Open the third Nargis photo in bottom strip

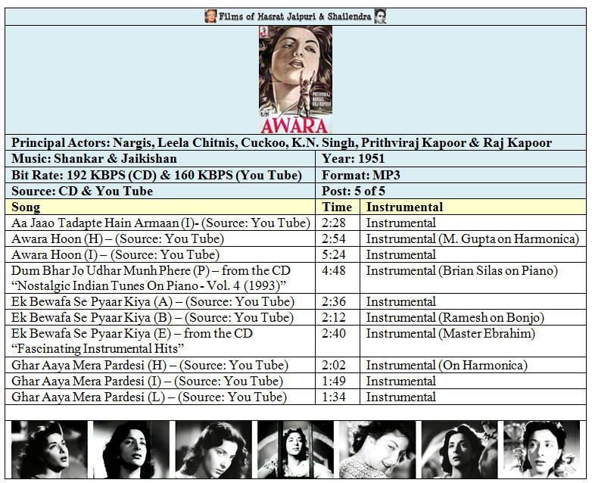pos(213,450)
